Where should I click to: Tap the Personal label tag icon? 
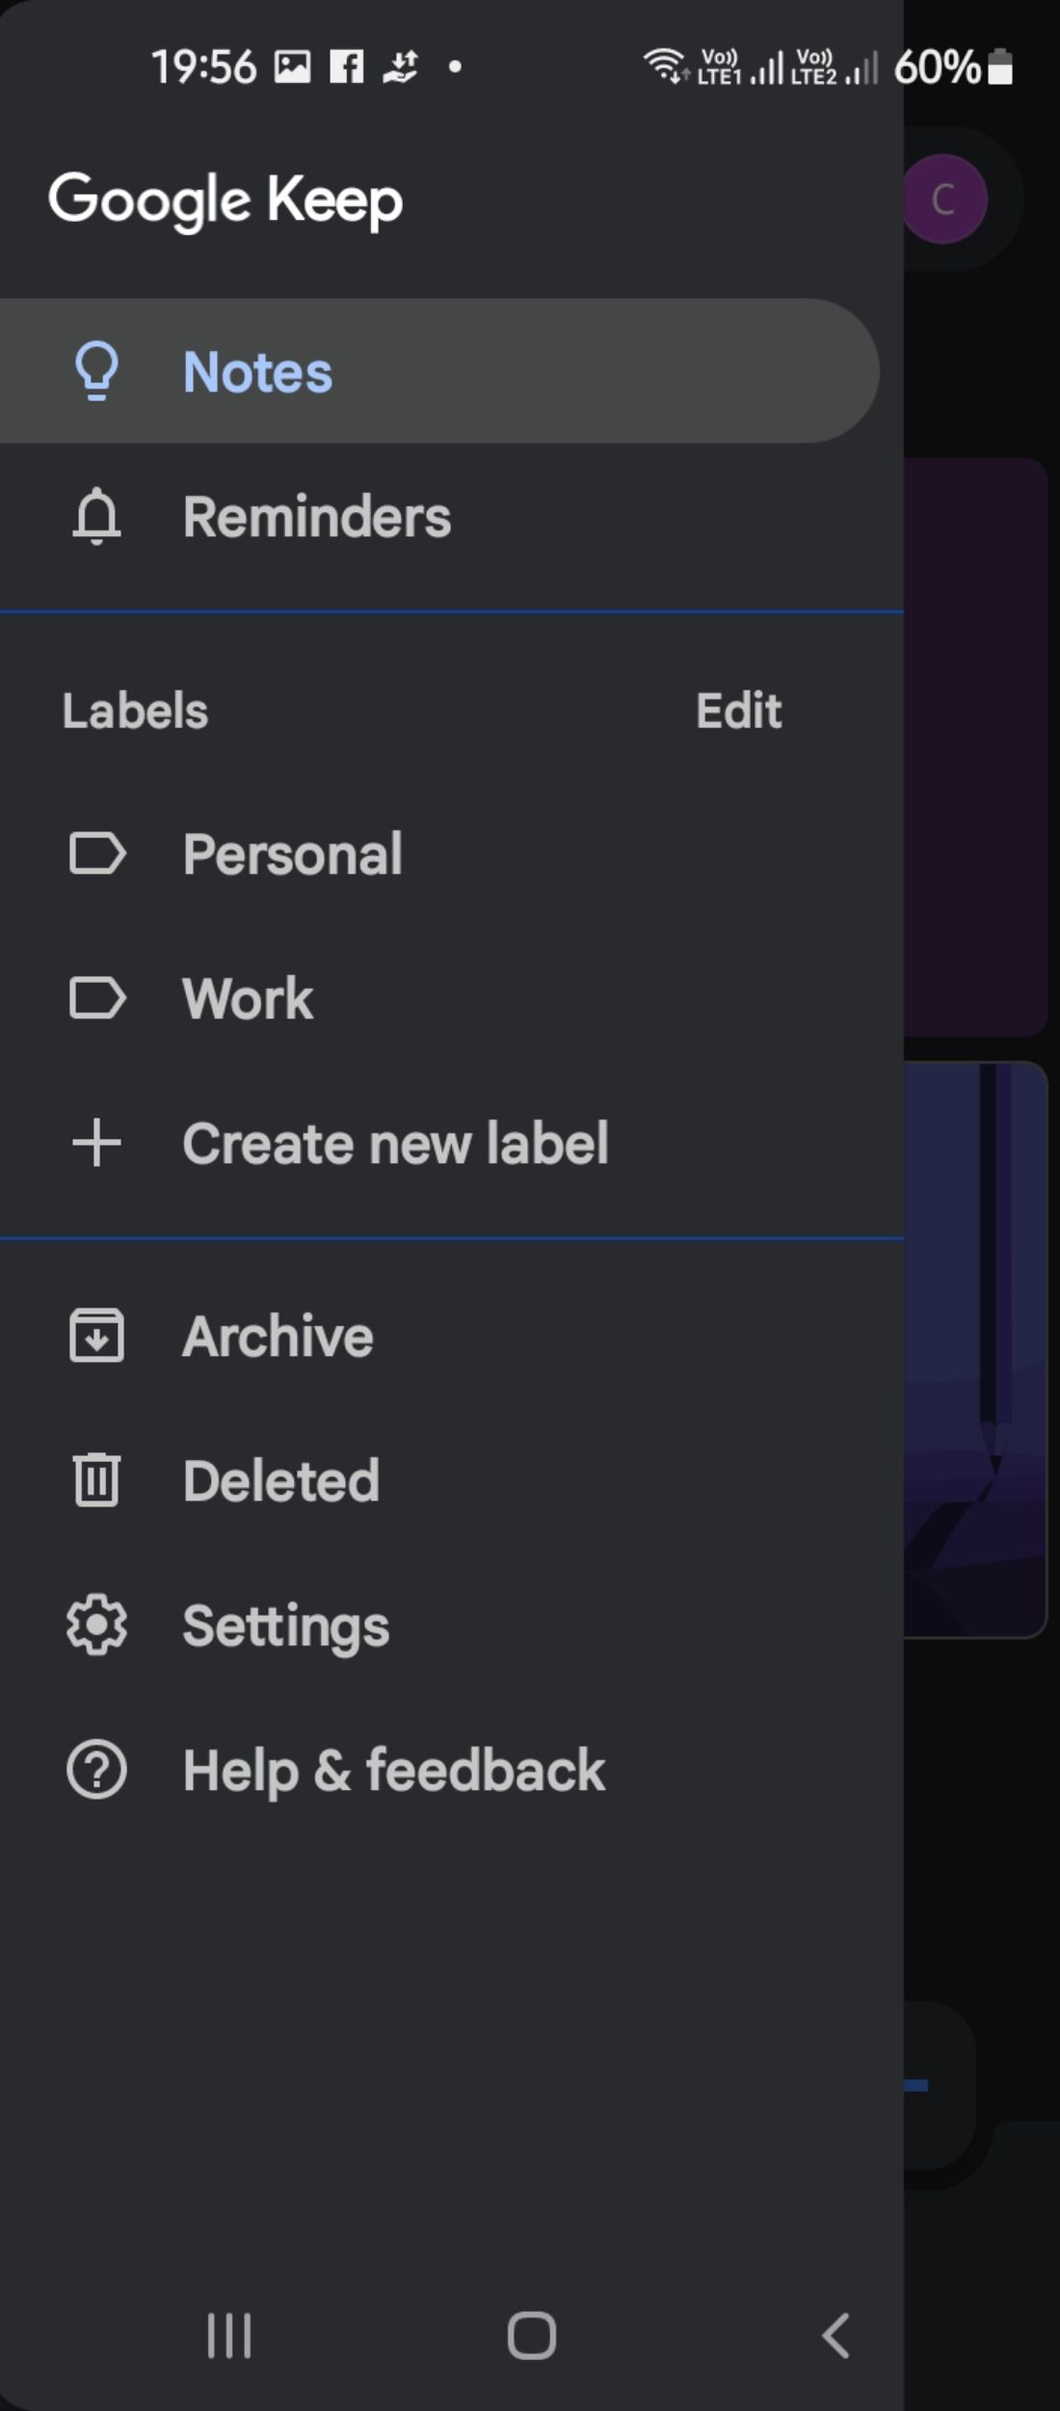tap(97, 853)
